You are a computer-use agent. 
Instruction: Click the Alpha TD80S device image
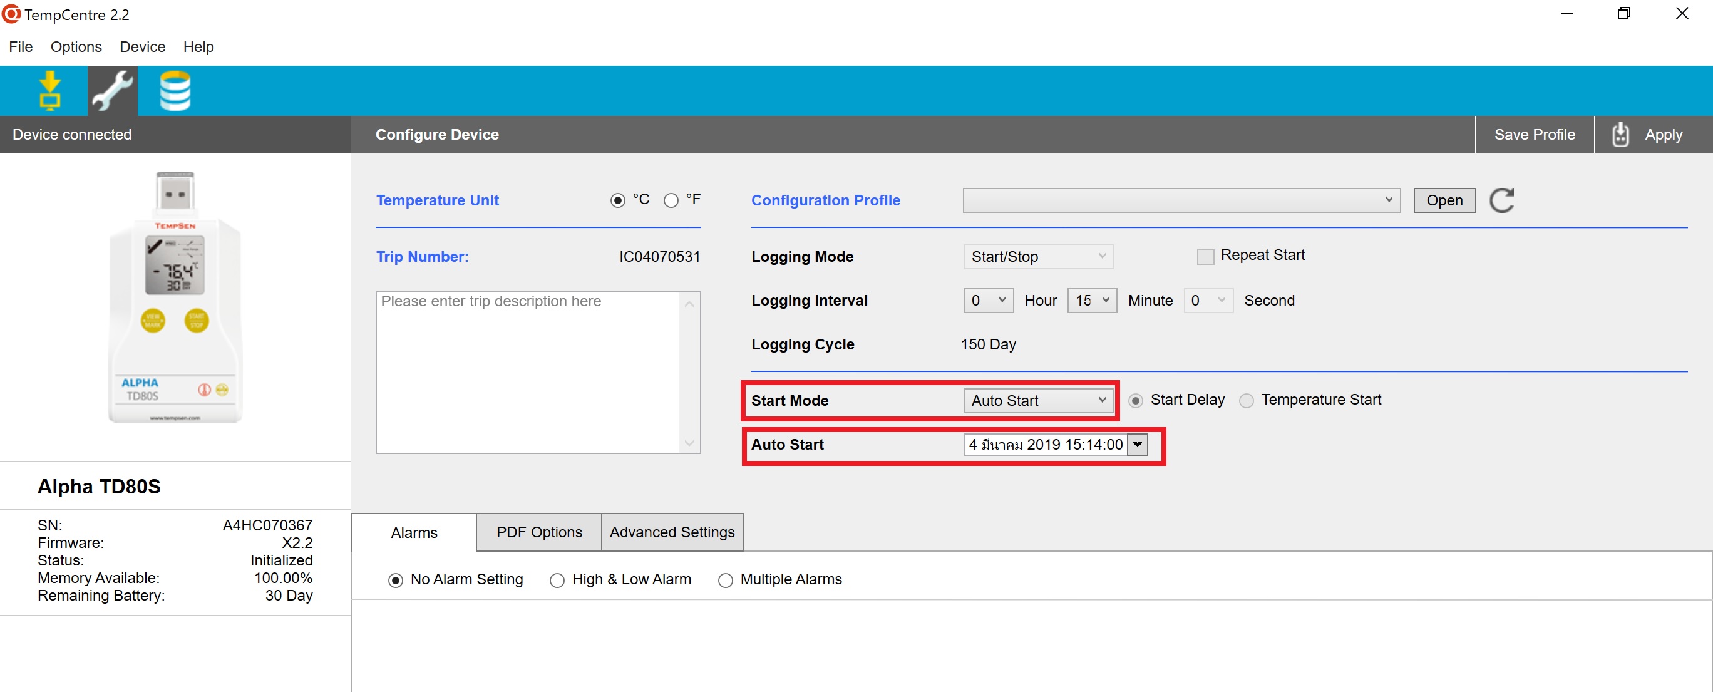[175, 297]
